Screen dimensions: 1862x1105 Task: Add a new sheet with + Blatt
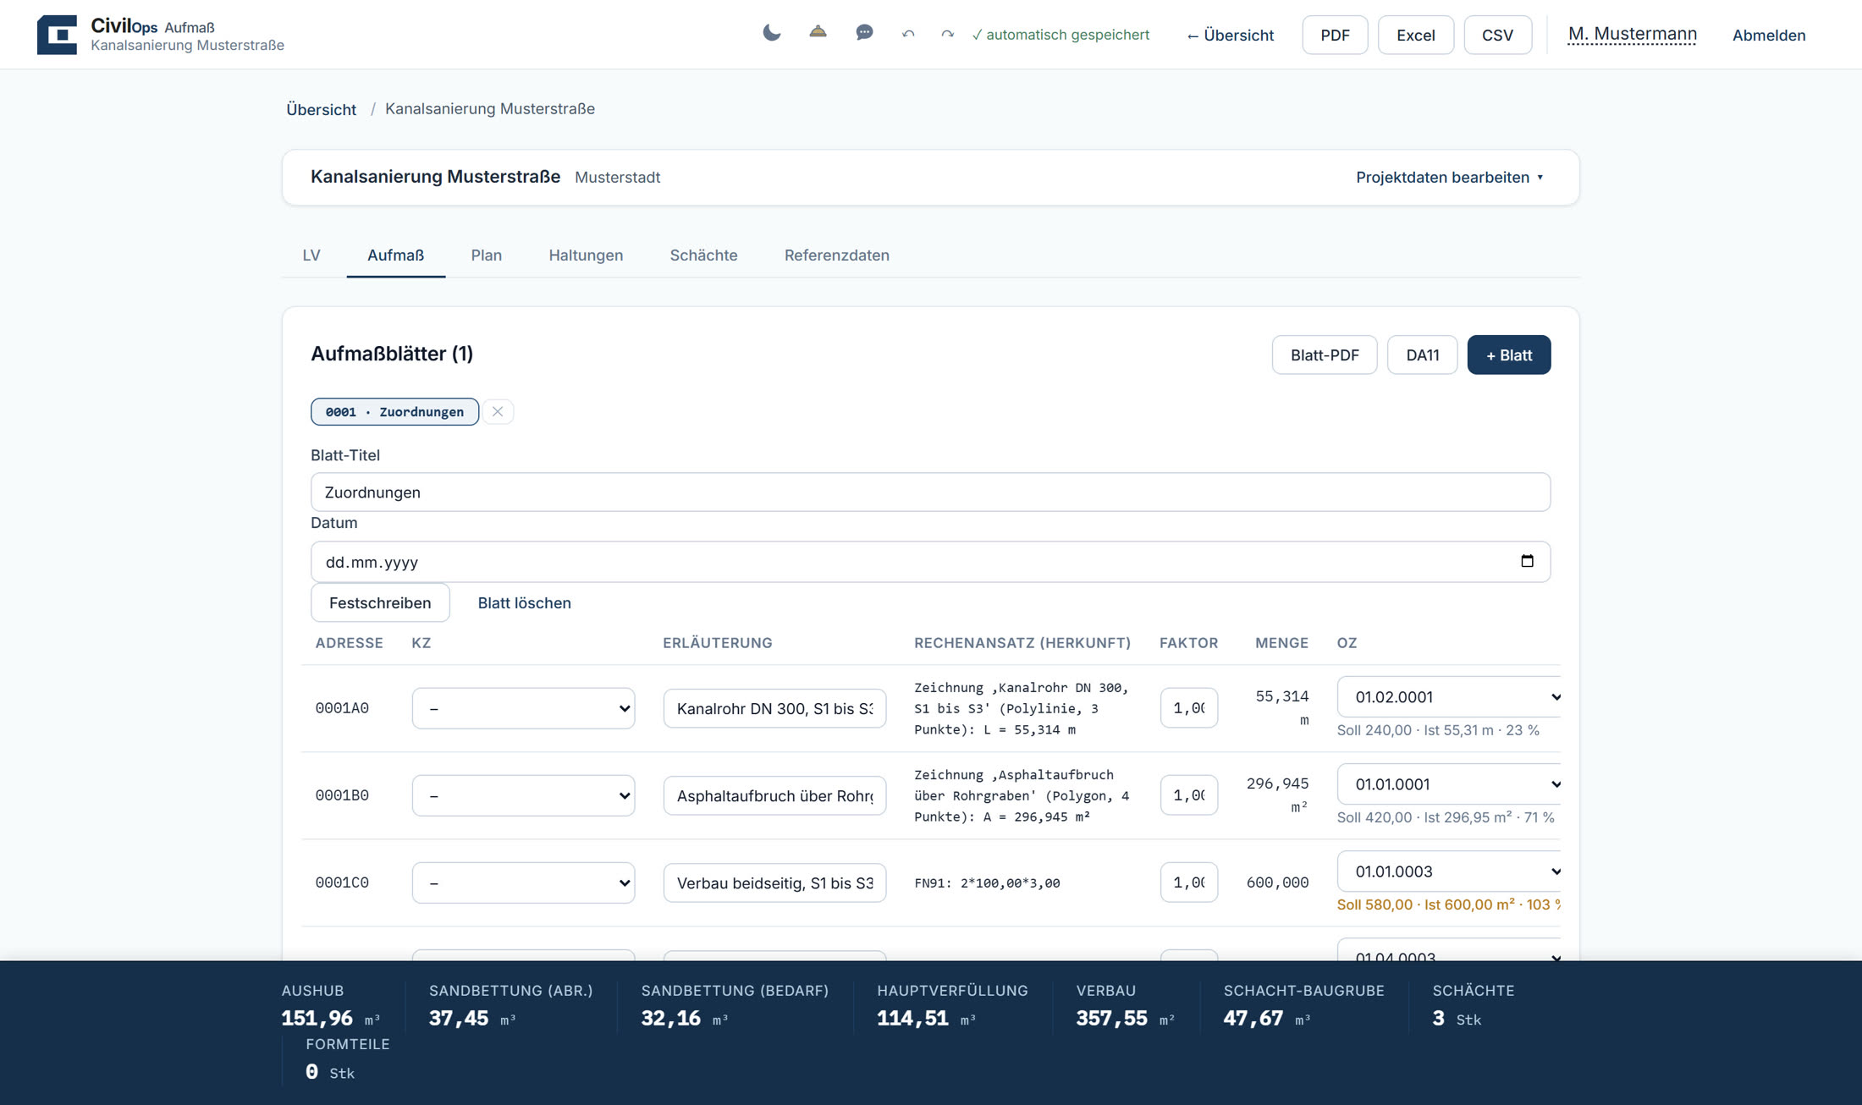coord(1509,355)
